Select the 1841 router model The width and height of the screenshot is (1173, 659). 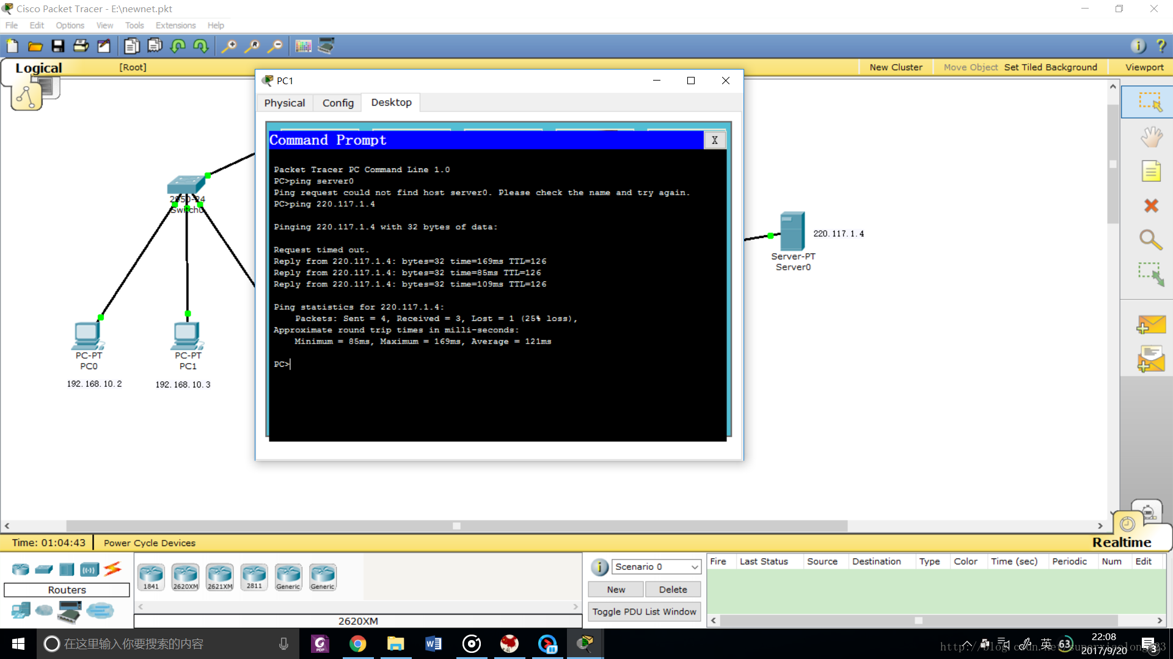[151, 577]
